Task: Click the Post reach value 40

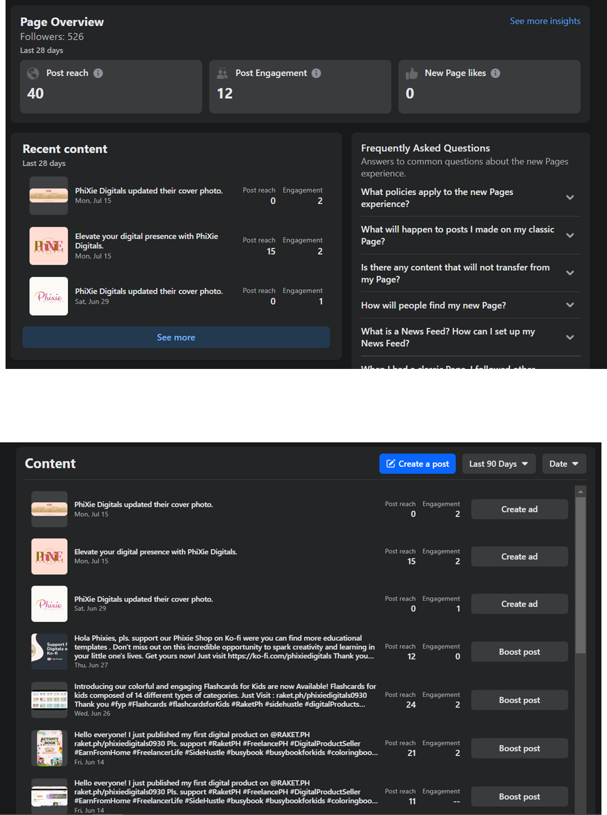Action: 35,94
